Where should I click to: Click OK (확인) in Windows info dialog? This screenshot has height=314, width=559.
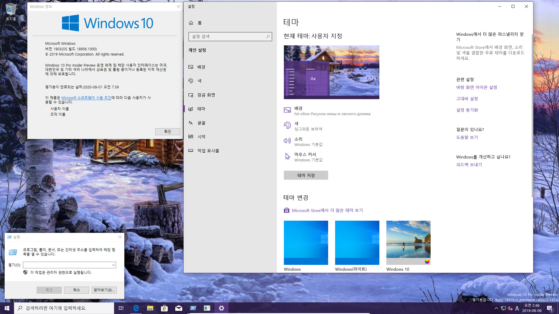tap(168, 131)
